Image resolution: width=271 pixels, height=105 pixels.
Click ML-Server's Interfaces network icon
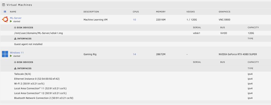pyautogui.click(x=15, y=39)
